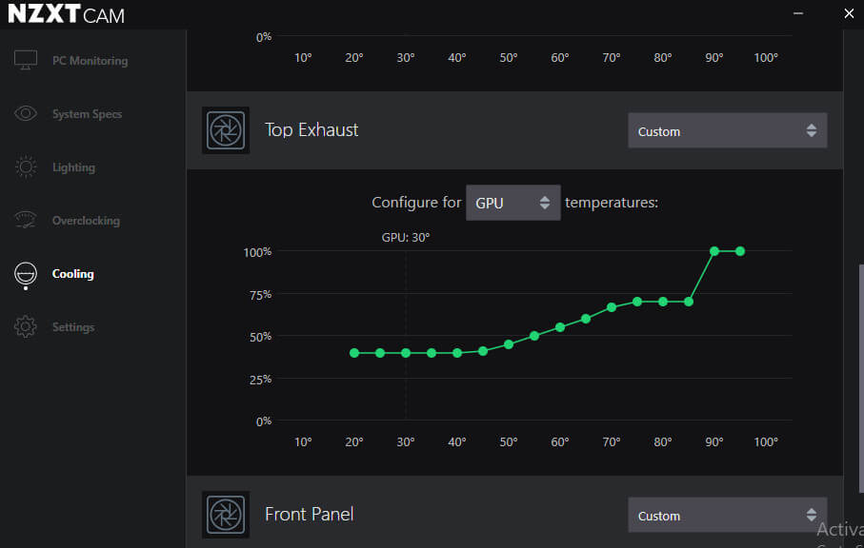Open Front Panel Custom profile dropdown
This screenshot has height=548, width=864.
(x=728, y=515)
